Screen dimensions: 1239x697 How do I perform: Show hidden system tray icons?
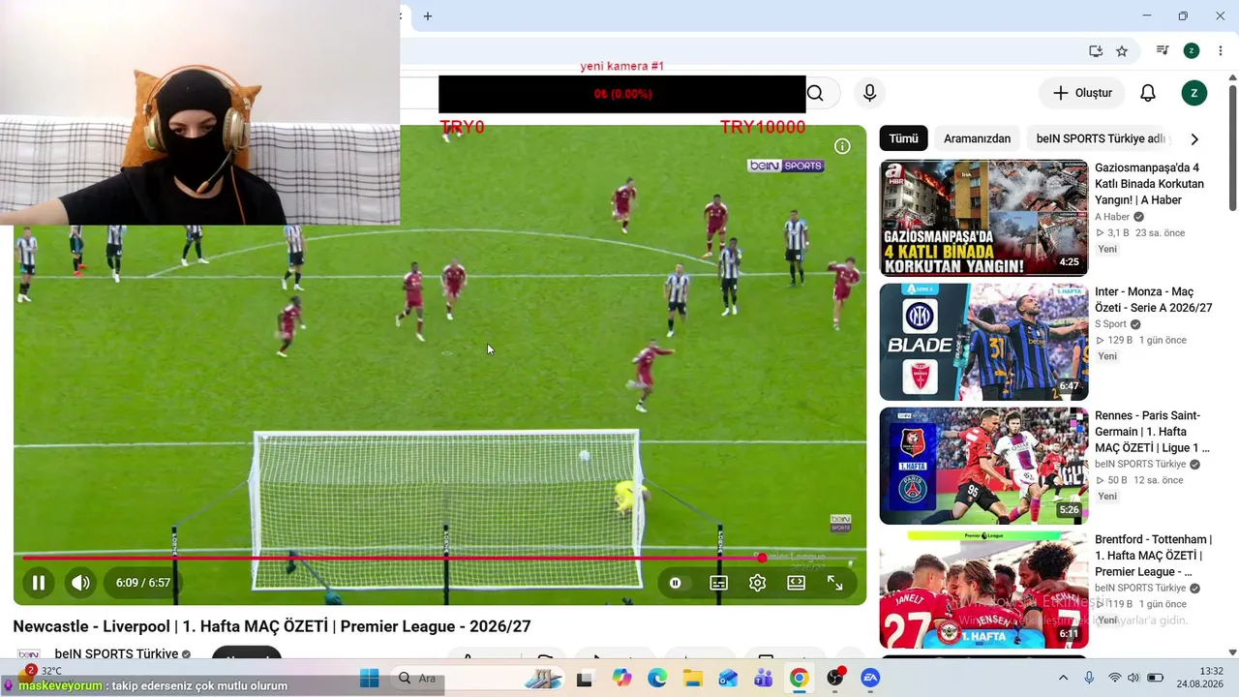coord(1063,679)
